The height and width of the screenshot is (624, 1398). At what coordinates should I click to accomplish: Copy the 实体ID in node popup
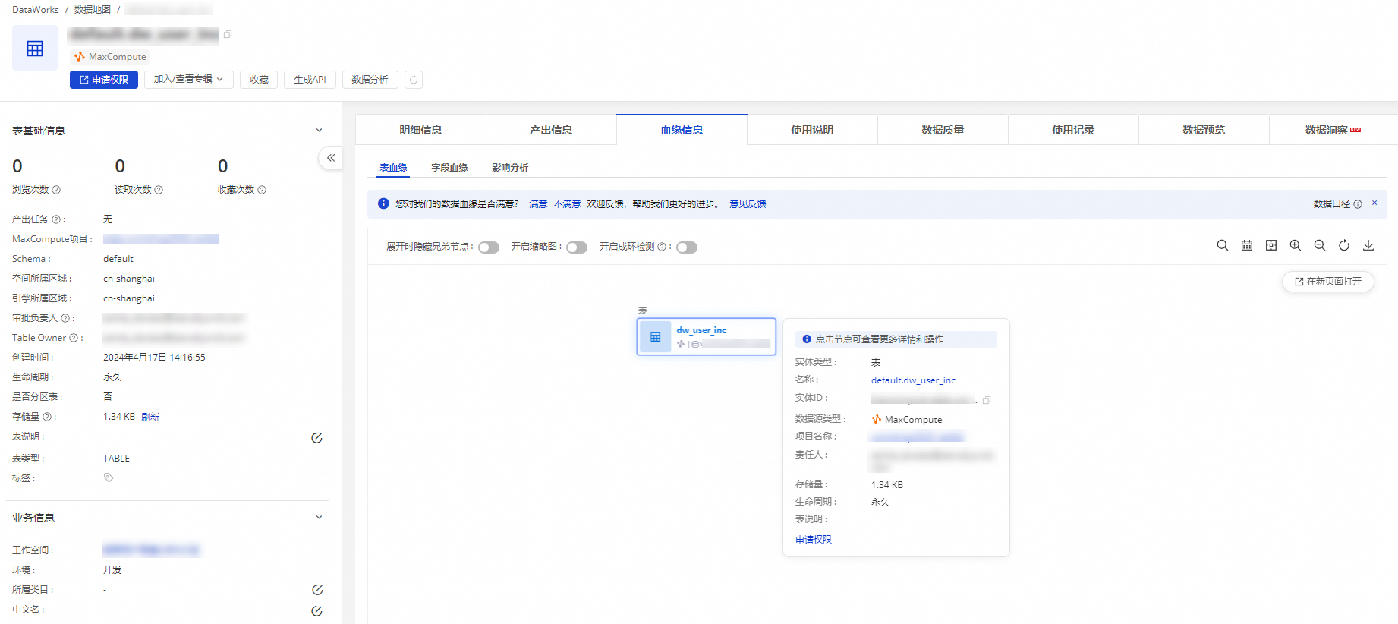987,400
